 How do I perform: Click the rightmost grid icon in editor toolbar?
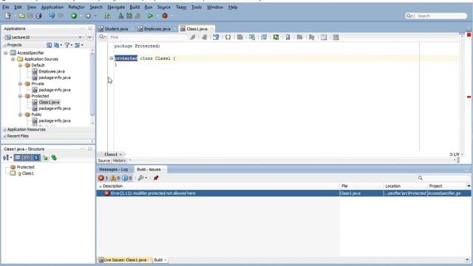click(x=336, y=37)
